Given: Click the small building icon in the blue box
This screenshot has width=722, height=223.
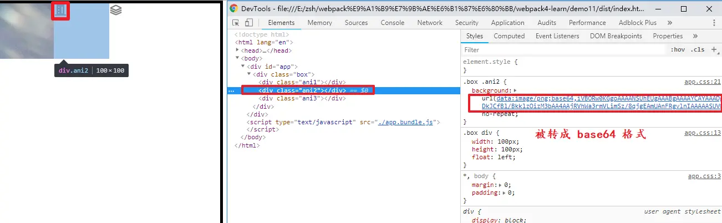Looking at the screenshot, I should click(60, 11).
